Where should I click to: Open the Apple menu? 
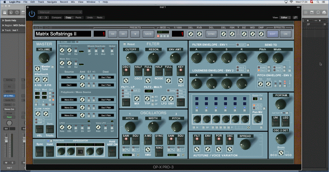point(5,2)
